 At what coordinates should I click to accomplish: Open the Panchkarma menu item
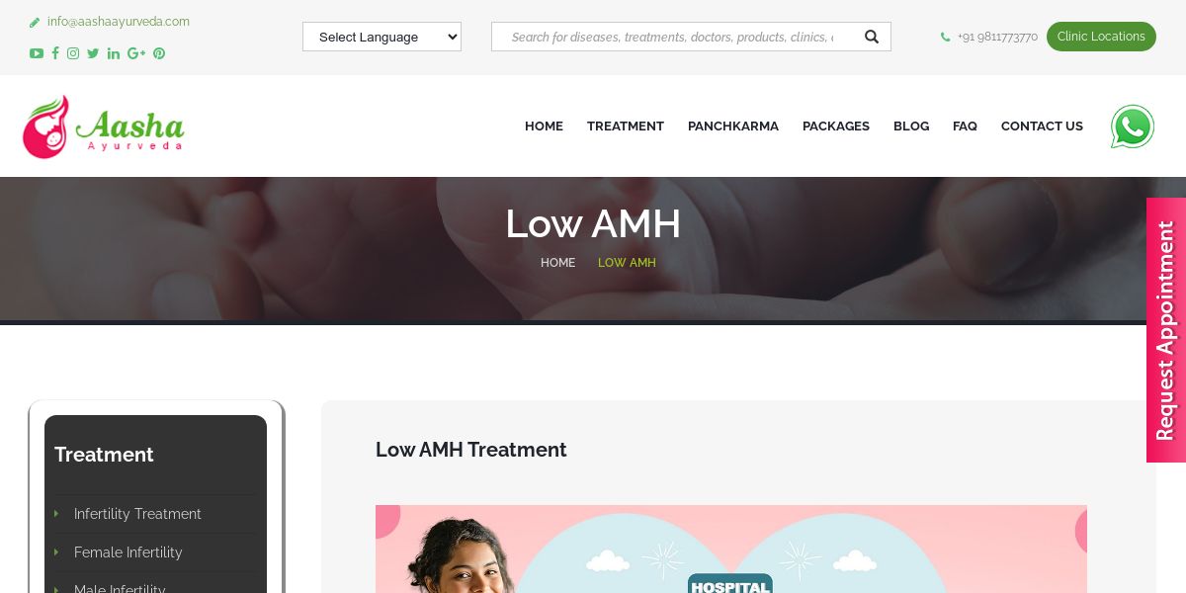733,127
